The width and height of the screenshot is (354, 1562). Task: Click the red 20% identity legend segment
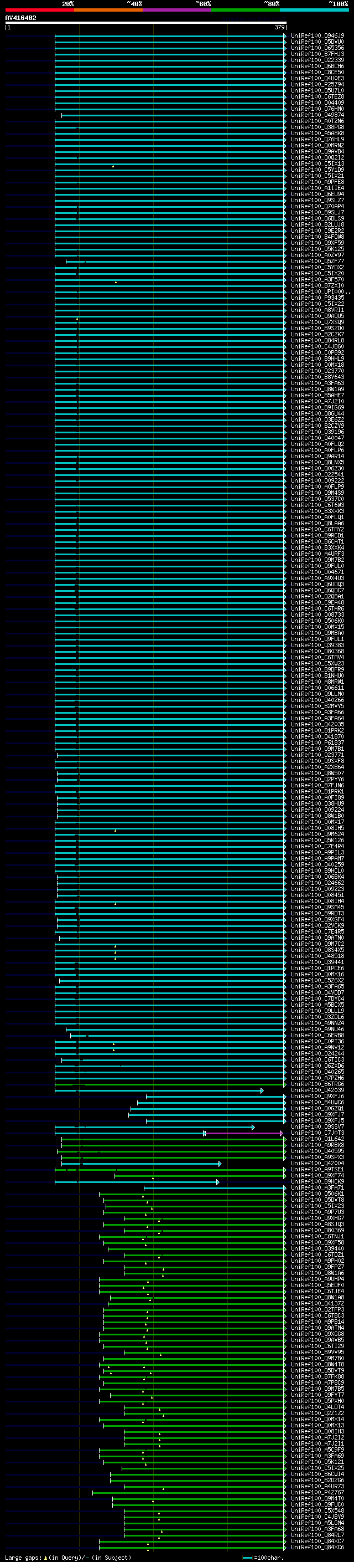click(39, 10)
